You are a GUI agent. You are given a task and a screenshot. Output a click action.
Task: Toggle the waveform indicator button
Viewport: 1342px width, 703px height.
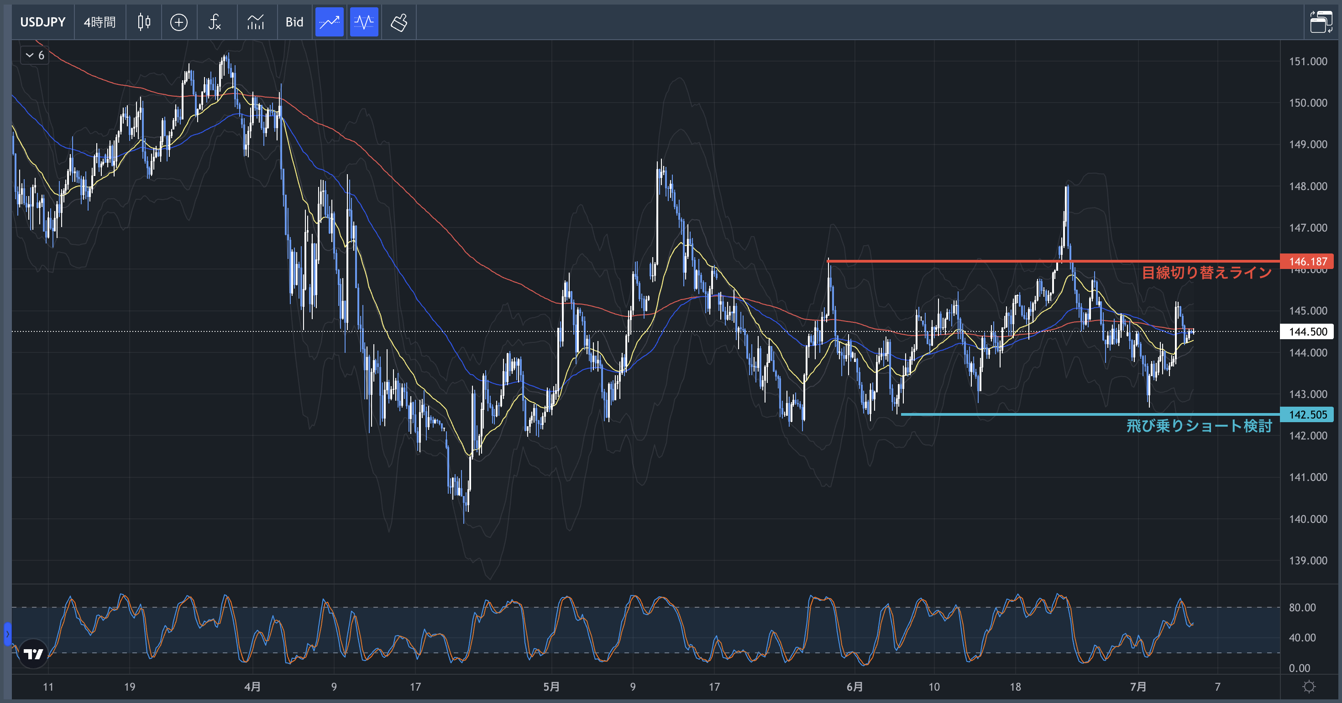364,22
